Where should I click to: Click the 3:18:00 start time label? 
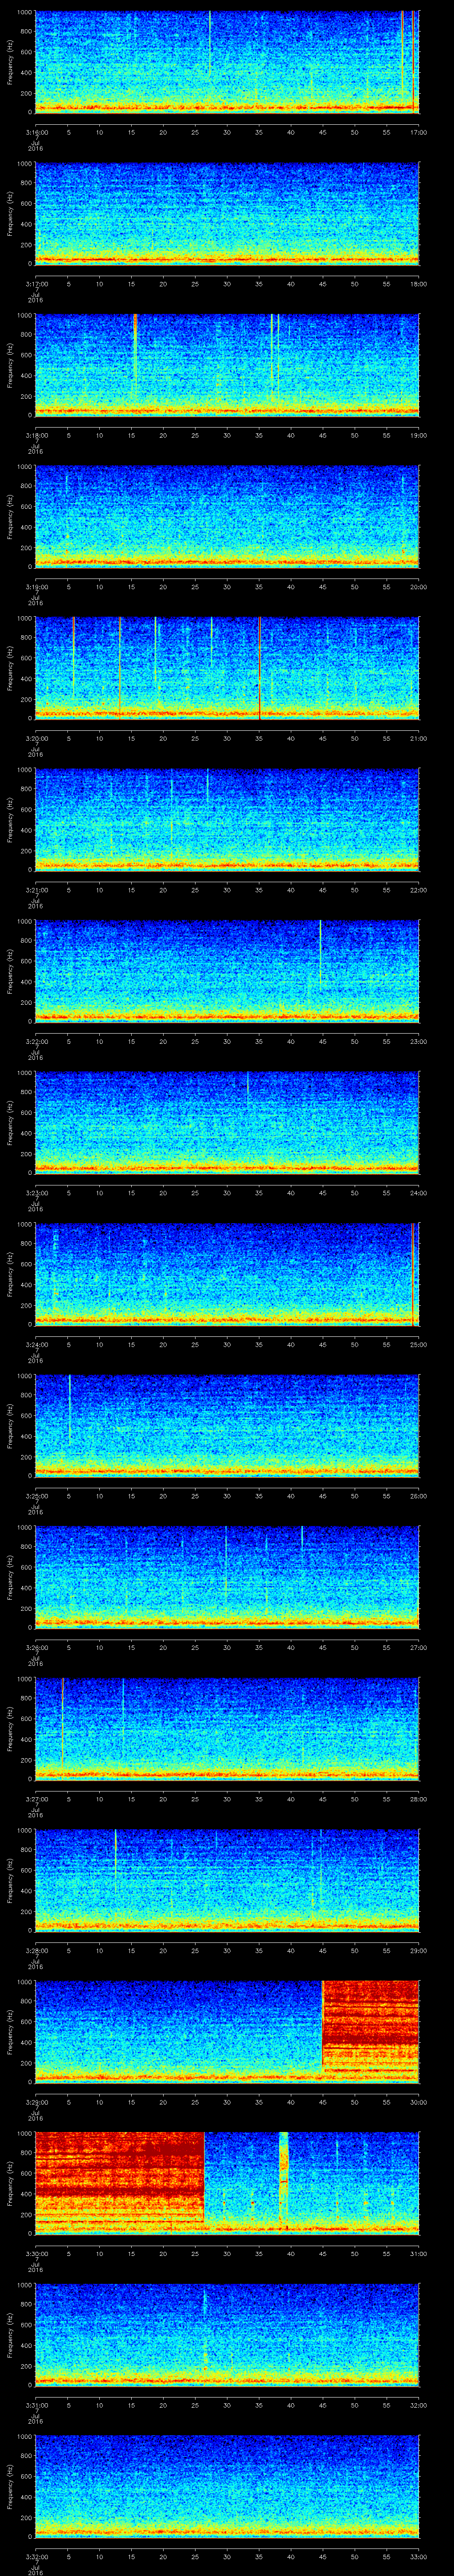(x=37, y=435)
